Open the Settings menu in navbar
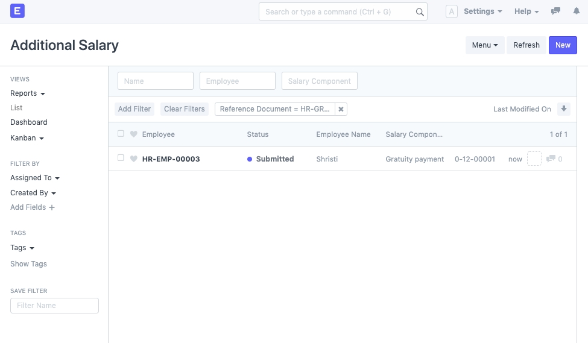Screen dimensions: 588x343 click(x=483, y=11)
